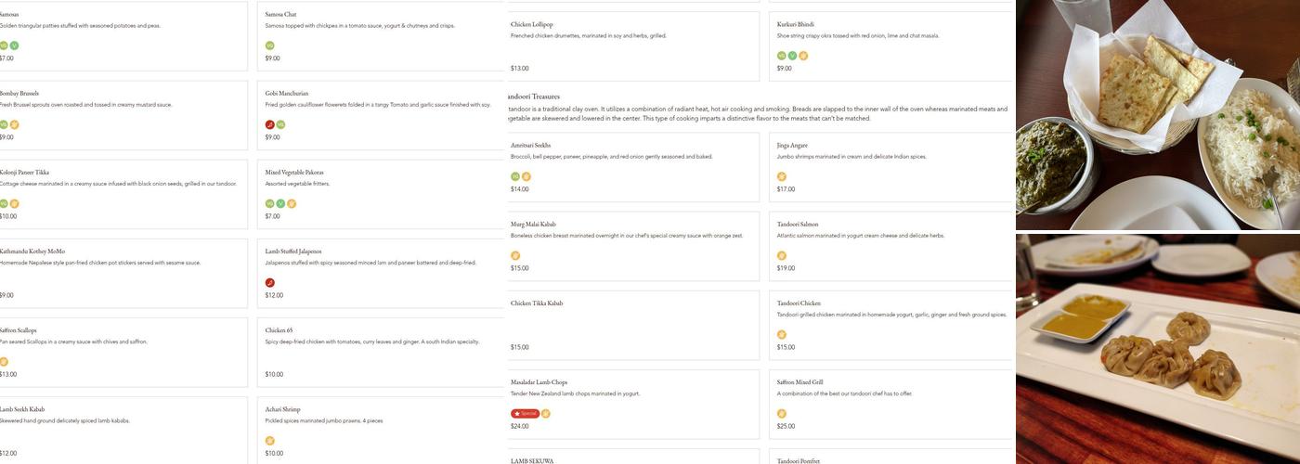The image size is (1300, 464).
Task: Select the Chicken Lollipop item title
Action: (532, 24)
